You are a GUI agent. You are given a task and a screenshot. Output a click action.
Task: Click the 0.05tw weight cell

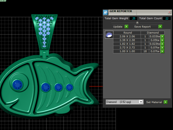tap(155, 40)
